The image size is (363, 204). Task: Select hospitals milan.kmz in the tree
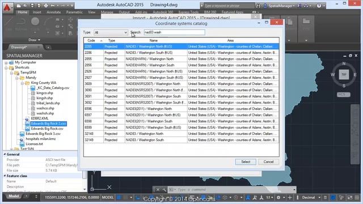point(40,139)
